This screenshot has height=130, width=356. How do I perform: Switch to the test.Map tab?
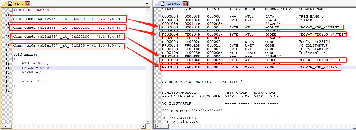174,4
